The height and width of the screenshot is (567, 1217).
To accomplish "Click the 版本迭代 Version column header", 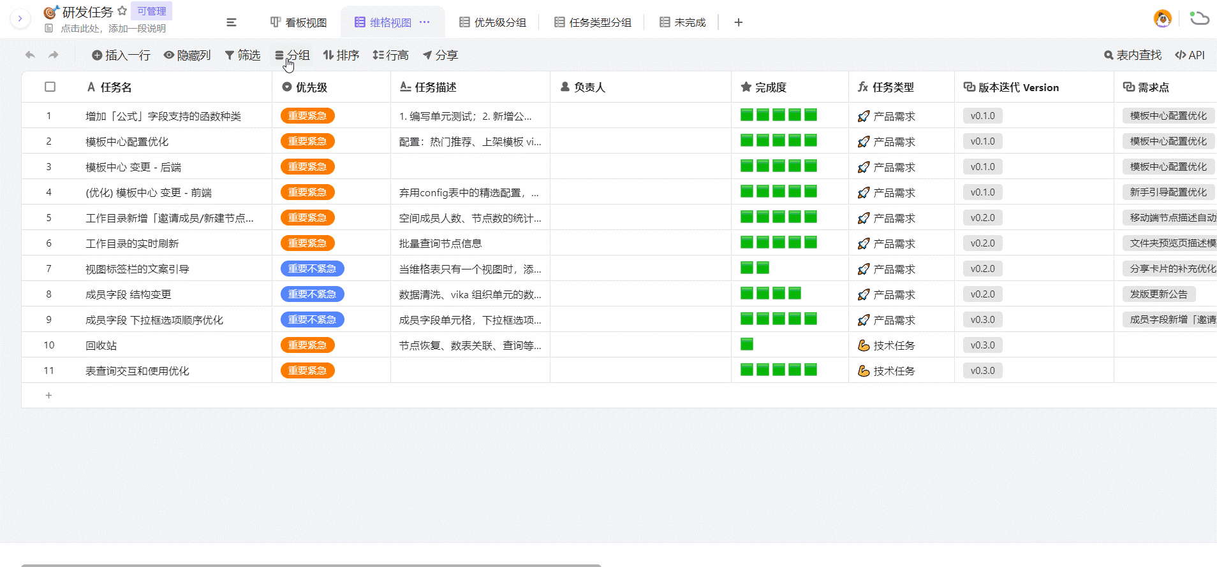I will click(1034, 87).
